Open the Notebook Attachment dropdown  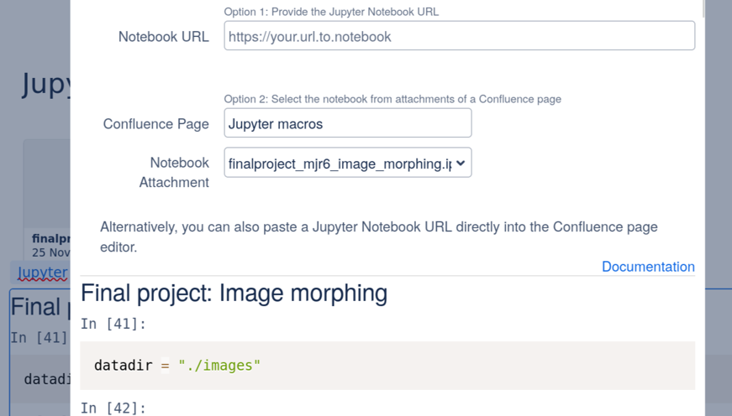pos(347,164)
